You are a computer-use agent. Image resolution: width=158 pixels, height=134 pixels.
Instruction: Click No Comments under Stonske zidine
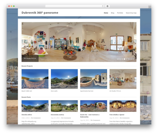pyautogui.click(x=36, y=118)
